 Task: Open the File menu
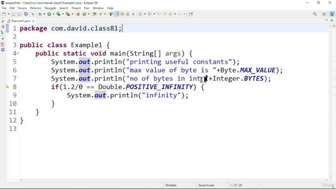(4, 8)
